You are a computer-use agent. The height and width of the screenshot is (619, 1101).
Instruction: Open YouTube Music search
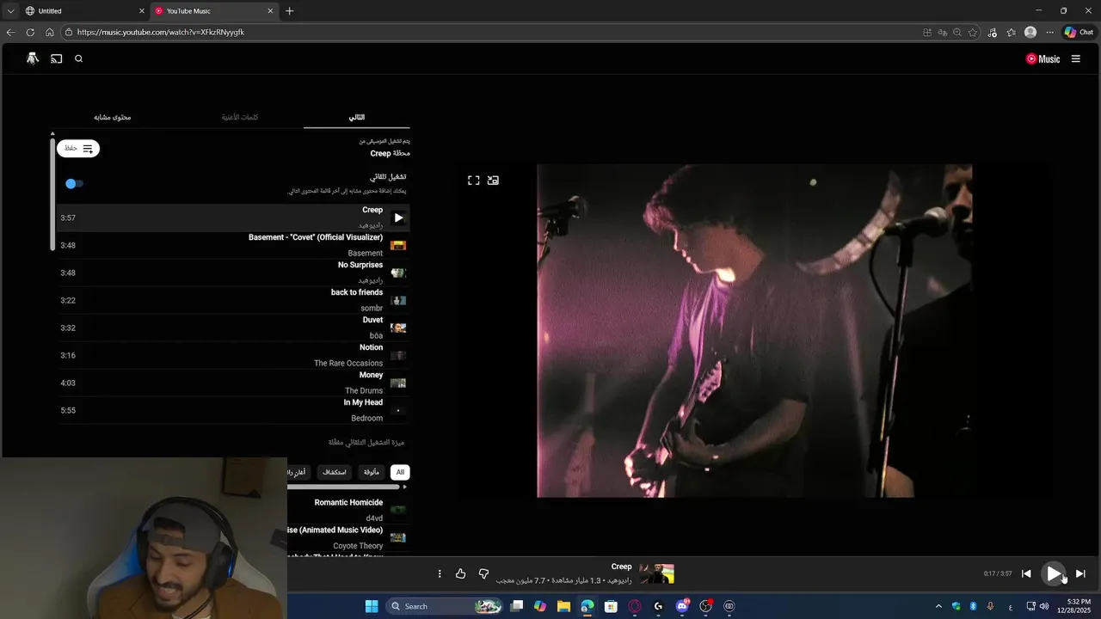pos(78,58)
